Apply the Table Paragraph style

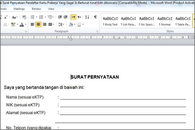tap(183, 21)
